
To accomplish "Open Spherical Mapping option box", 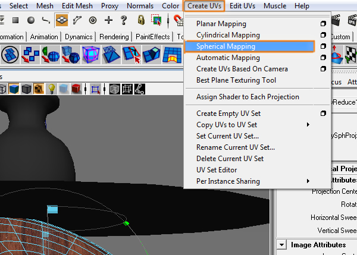I will click(323, 46).
